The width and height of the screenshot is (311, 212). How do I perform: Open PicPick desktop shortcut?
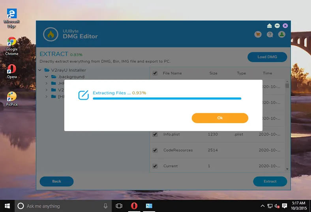pos(12,99)
